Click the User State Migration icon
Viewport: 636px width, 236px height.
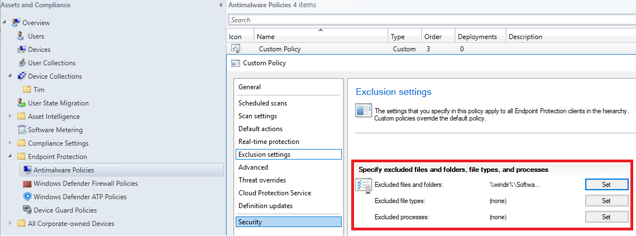click(21, 103)
